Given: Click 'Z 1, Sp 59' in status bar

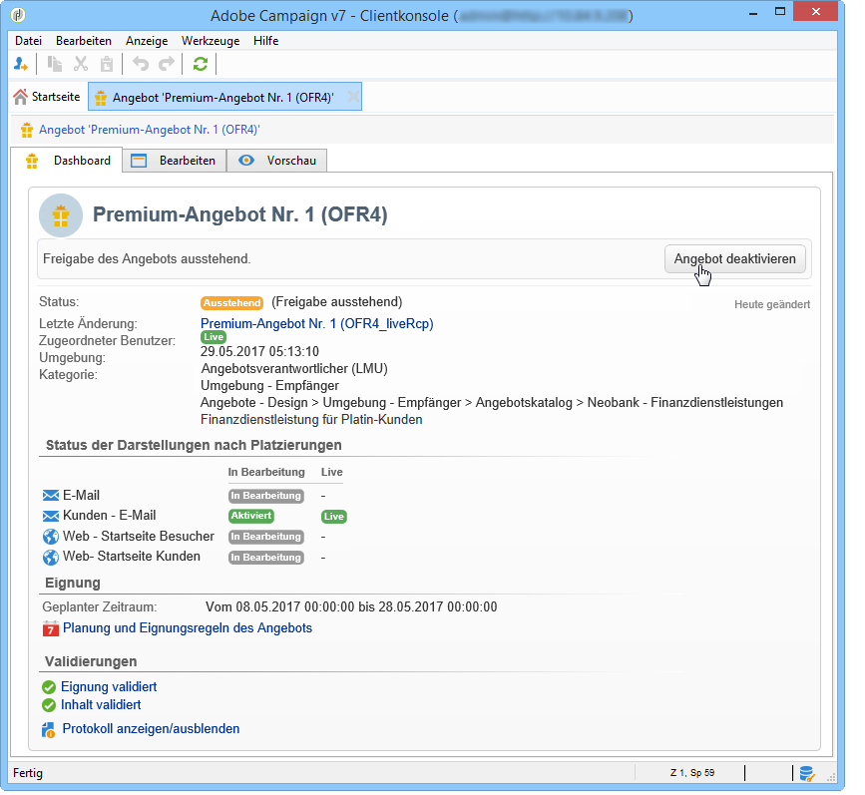Looking at the screenshot, I should [x=692, y=773].
